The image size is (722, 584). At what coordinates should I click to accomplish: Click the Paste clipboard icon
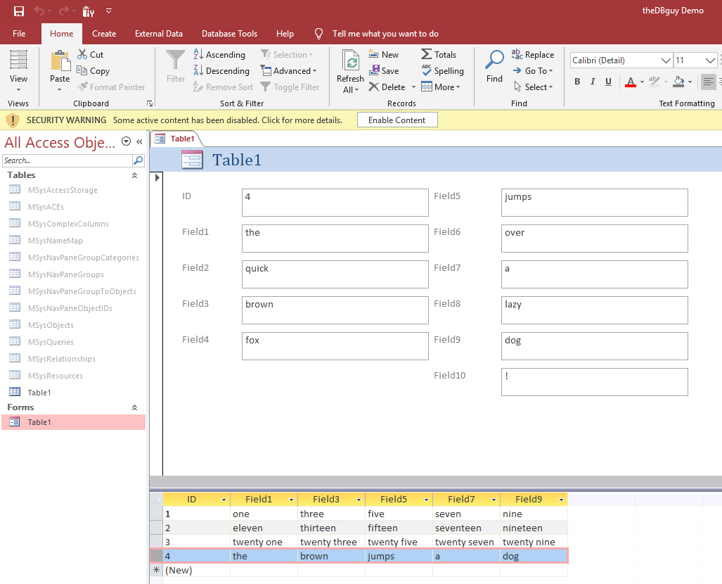point(60,61)
